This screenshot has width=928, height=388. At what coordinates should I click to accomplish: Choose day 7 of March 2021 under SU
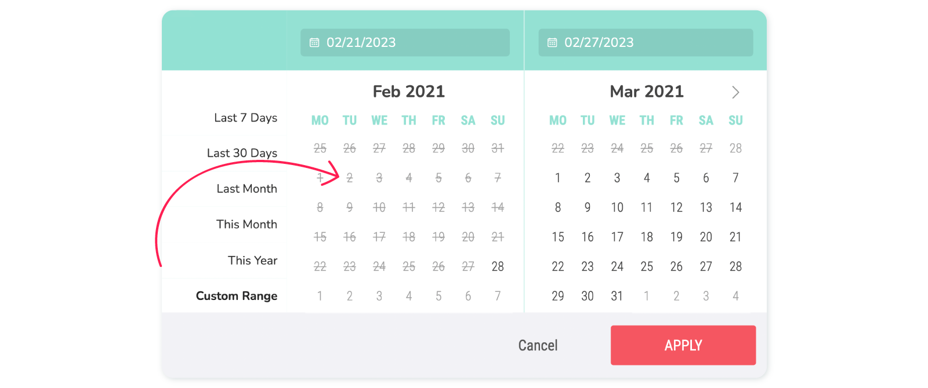(735, 178)
